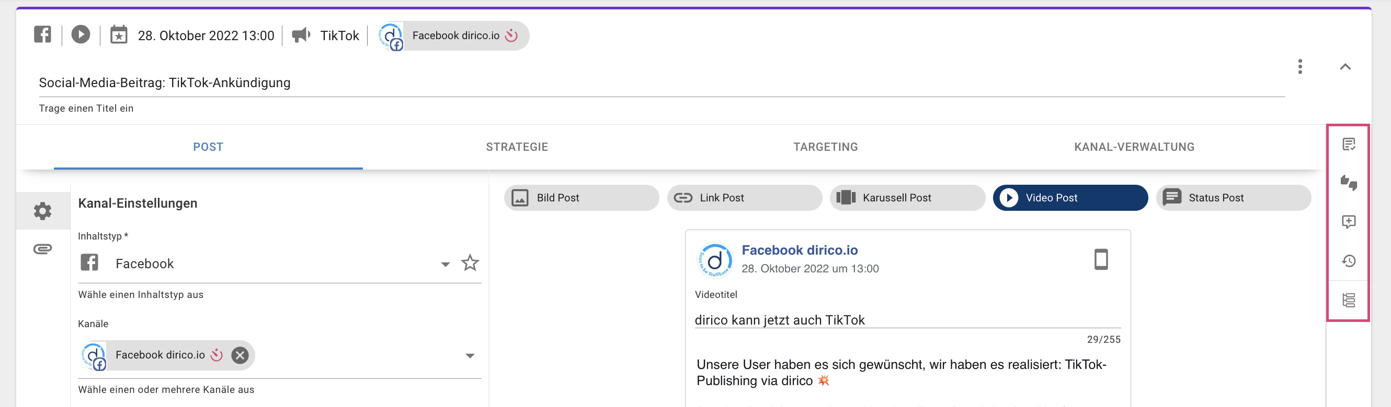Viewport: 1391px width, 407px height.
Task: Open the approval thumbs up/down sidebar icon
Action: (x=1348, y=183)
